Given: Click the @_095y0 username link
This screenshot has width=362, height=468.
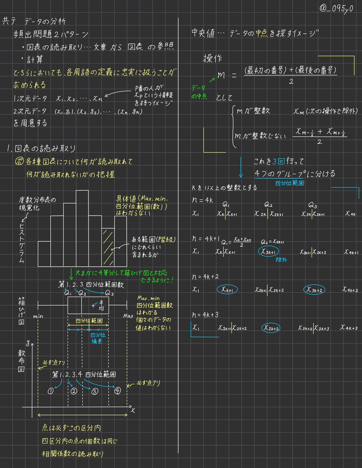Looking at the screenshot, I should [x=335, y=7].
